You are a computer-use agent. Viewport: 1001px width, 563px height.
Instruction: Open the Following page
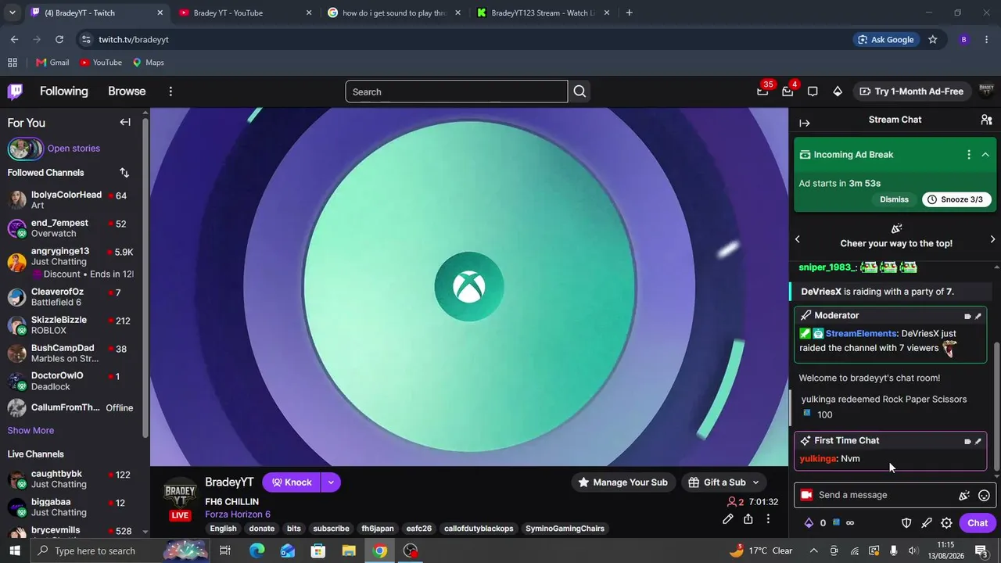64,91
